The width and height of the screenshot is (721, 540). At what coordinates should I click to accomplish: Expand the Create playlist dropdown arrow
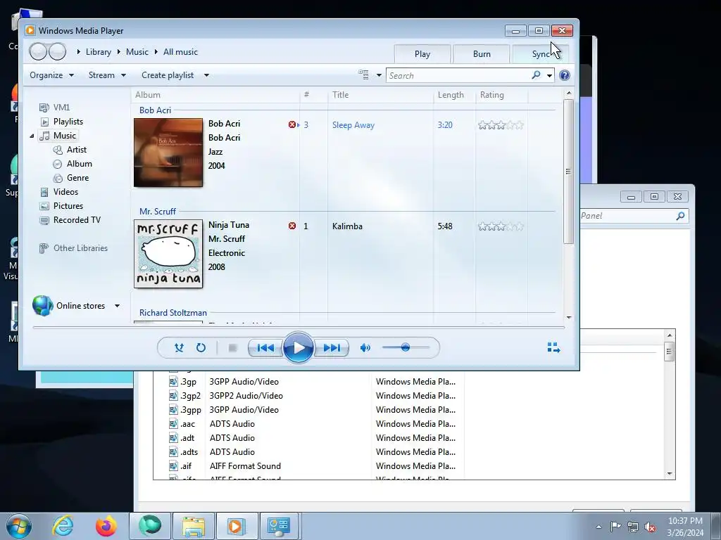click(206, 75)
